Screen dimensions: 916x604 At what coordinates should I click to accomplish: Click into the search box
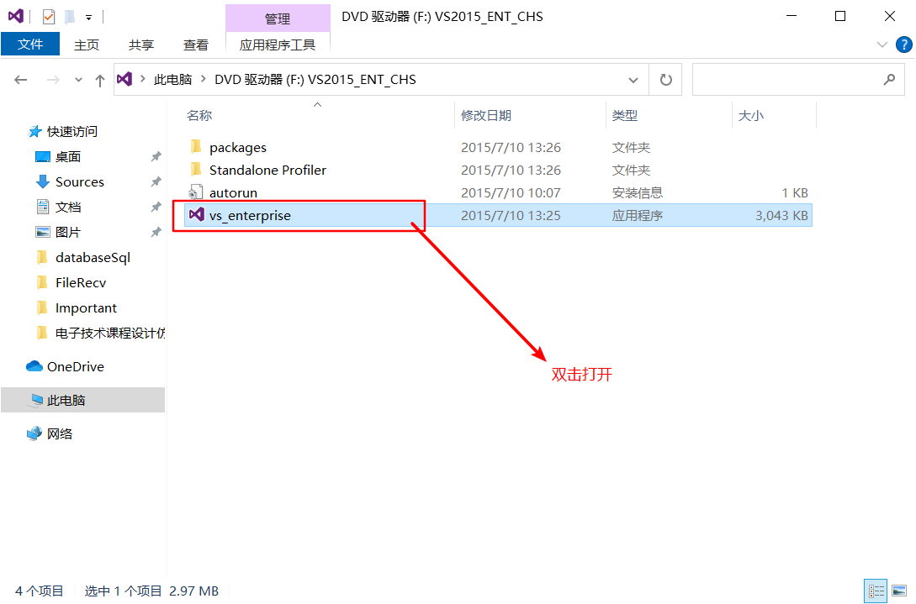click(786, 80)
